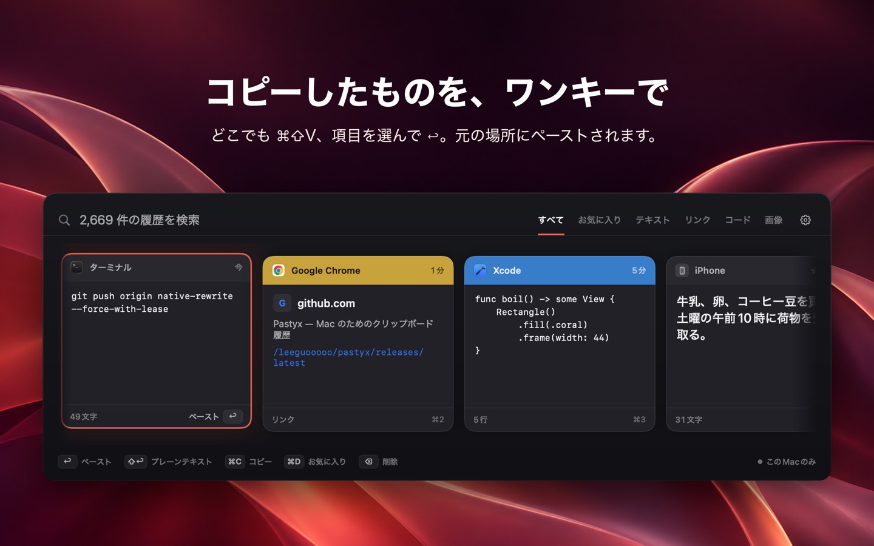Click the search magnifier icon
This screenshot has height=546, width=874.
[64, 220]
